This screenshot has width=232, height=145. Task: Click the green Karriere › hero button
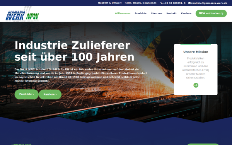tap(50, 94)
